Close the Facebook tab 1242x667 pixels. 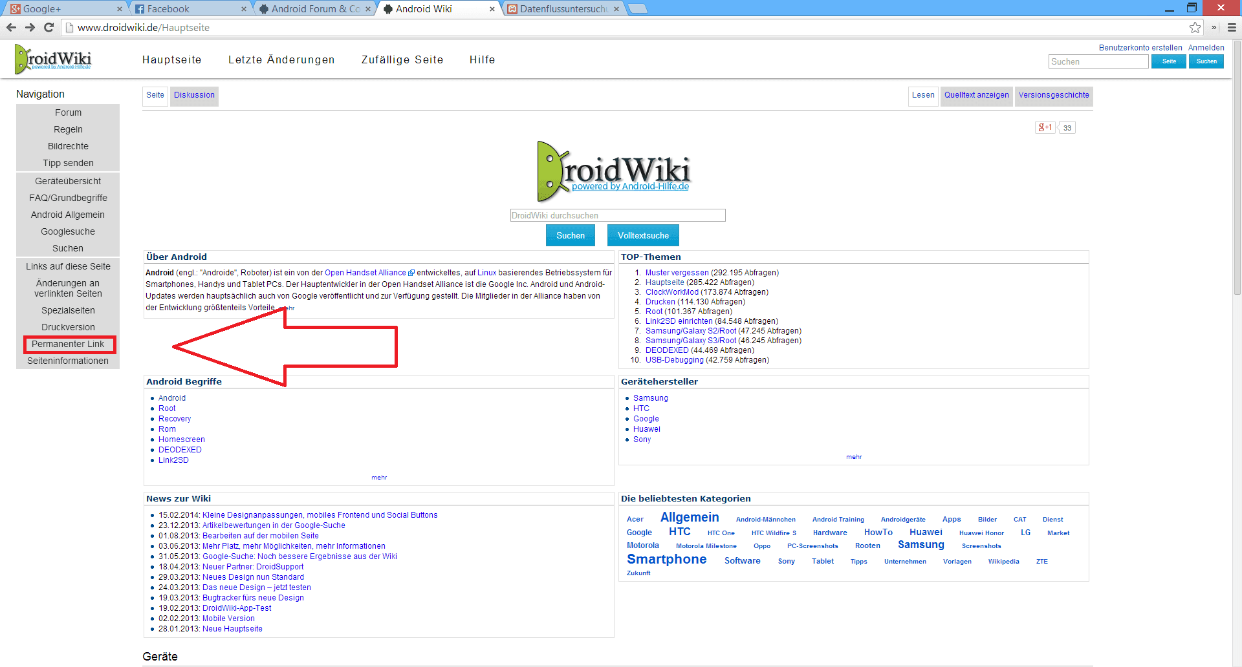(243, 9)
